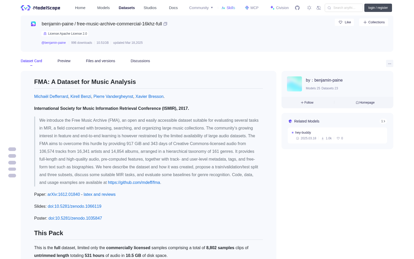The width and height of the screenshot is (414, 259).
Task: Click the Datasets 23 count text
Action: tap(330, 88)
